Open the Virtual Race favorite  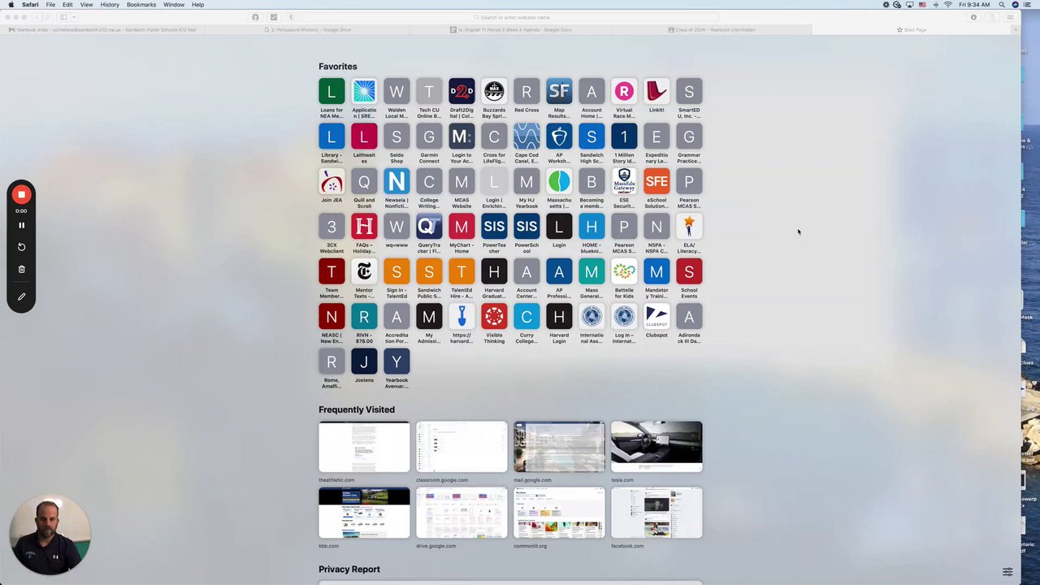coord(624,92)
